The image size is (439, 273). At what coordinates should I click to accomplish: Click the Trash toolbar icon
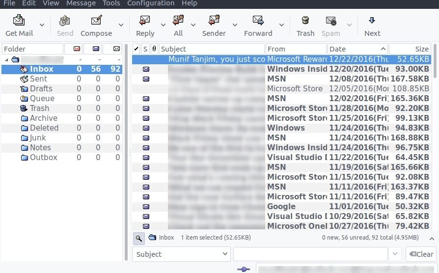pos(305,20)
